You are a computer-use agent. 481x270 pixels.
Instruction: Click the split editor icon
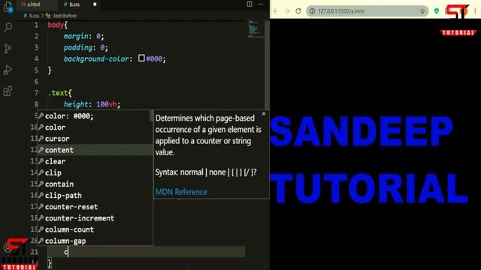pos(250,4)
